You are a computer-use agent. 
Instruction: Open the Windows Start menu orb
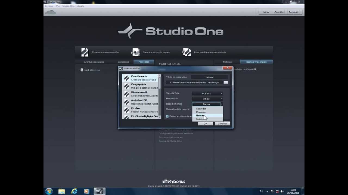[49, 191]
